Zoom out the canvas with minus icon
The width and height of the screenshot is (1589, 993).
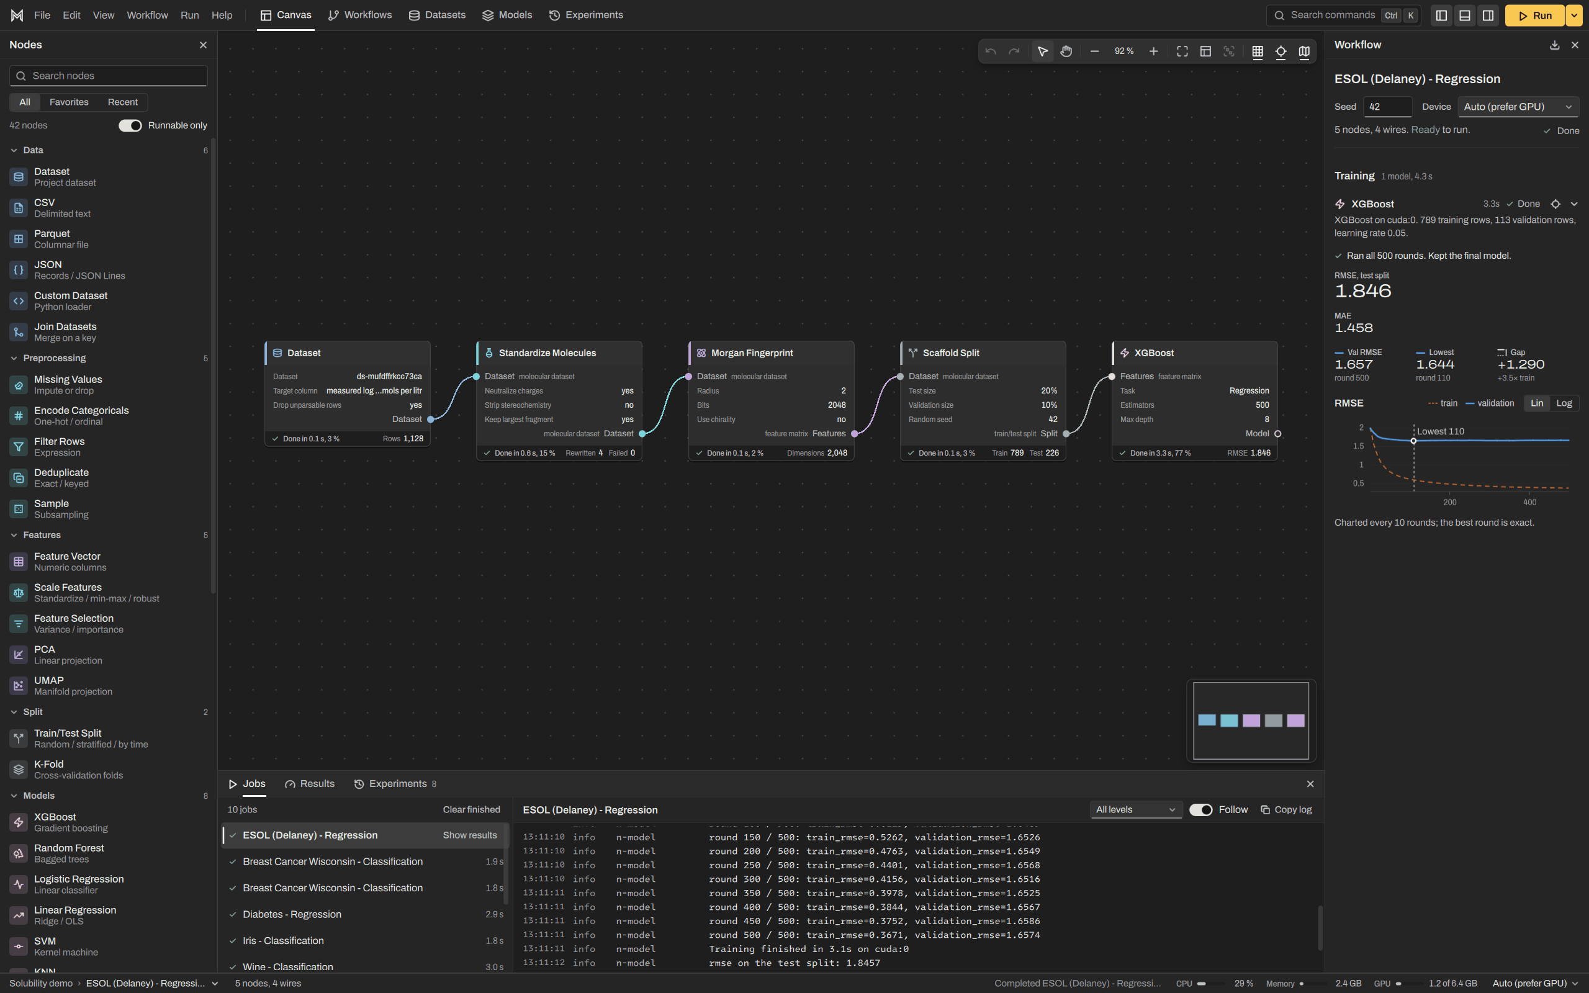pos(1094,52)
